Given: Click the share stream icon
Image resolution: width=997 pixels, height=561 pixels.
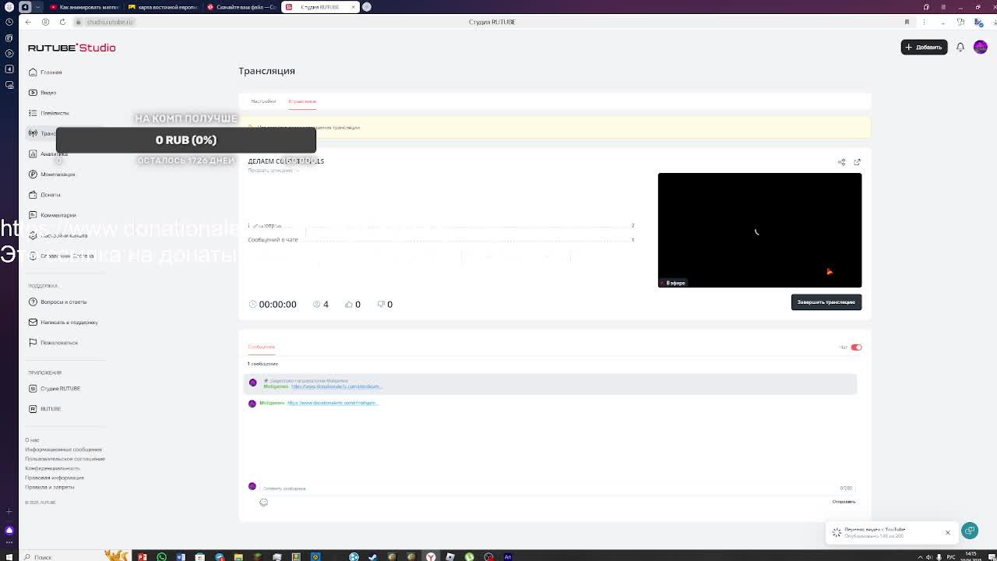Looking at the screenshot, I should [x=841, y=162].
